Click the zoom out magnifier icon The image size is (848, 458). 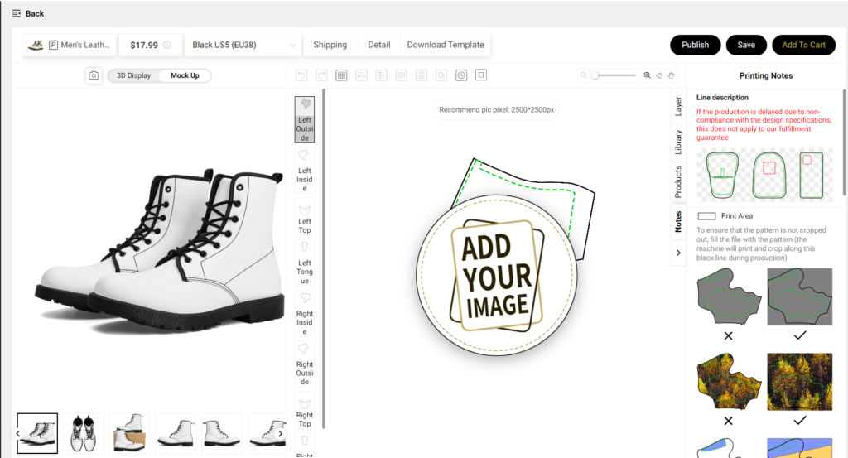pos(583,75)
